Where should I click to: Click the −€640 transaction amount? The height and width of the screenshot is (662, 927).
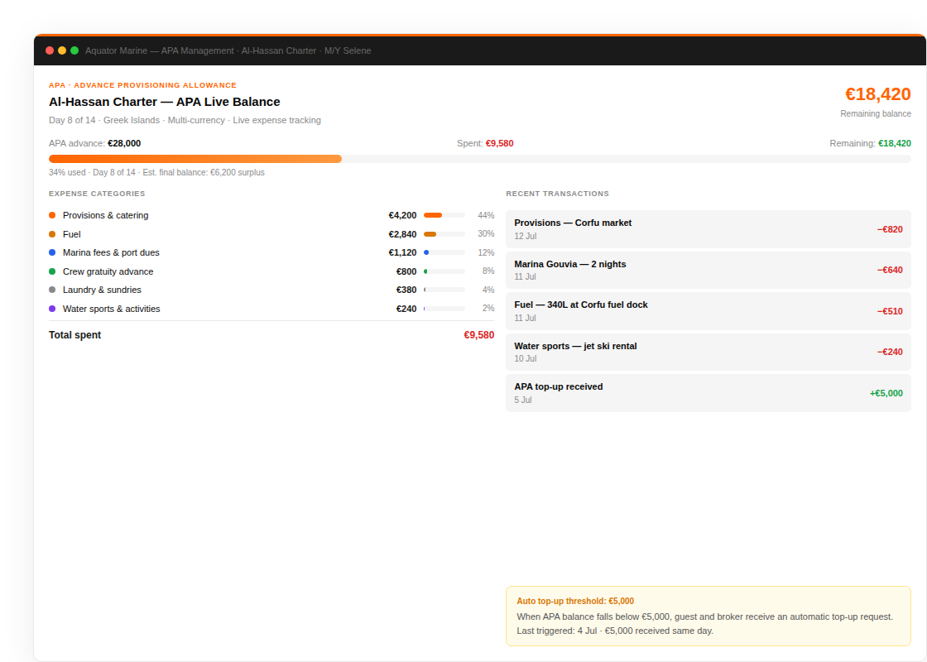[x=890, y=270]
